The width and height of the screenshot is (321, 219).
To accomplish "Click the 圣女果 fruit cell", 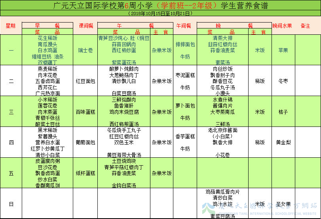I will point(283,204).
